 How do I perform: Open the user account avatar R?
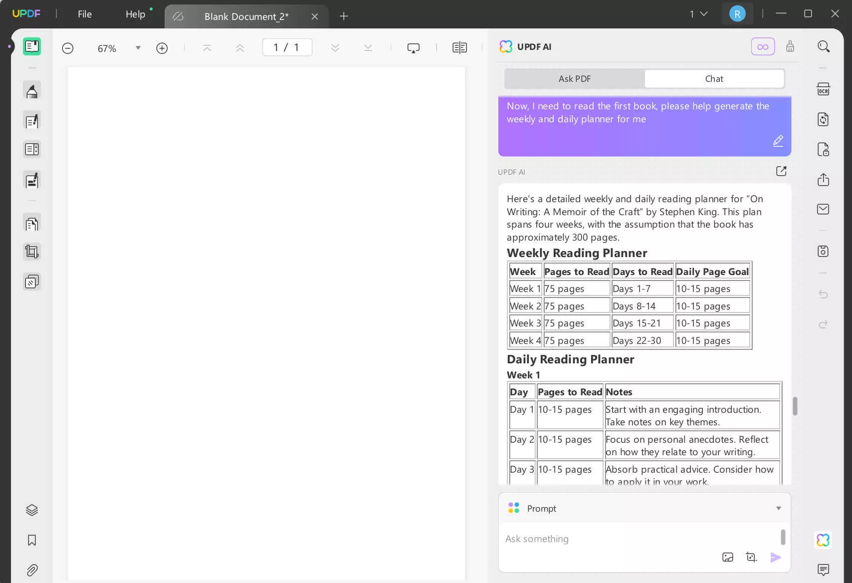pos(737,14)
